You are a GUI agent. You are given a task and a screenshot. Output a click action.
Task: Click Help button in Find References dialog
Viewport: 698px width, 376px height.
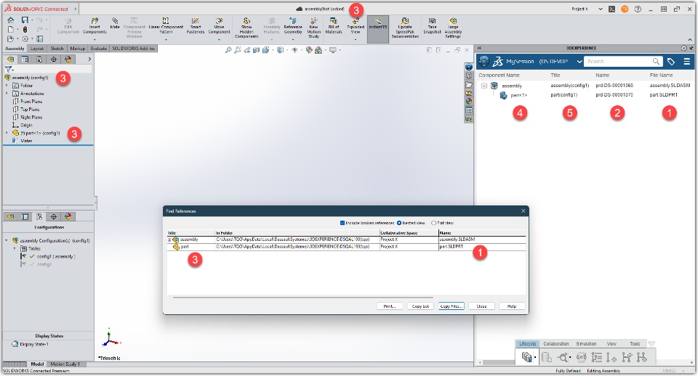pos(512,306)
